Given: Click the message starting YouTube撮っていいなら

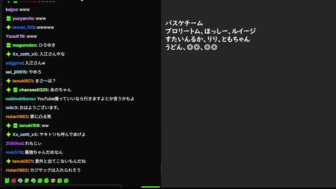Looking at the screenshot, I should 86,99.
